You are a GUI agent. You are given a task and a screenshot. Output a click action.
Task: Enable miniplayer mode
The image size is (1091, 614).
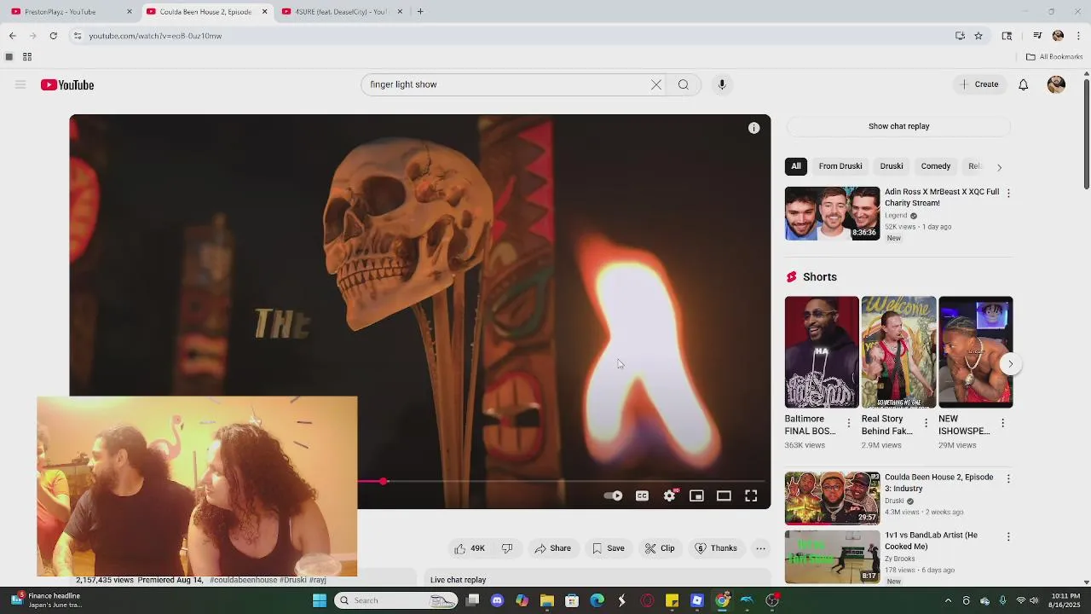click(696, 495)
